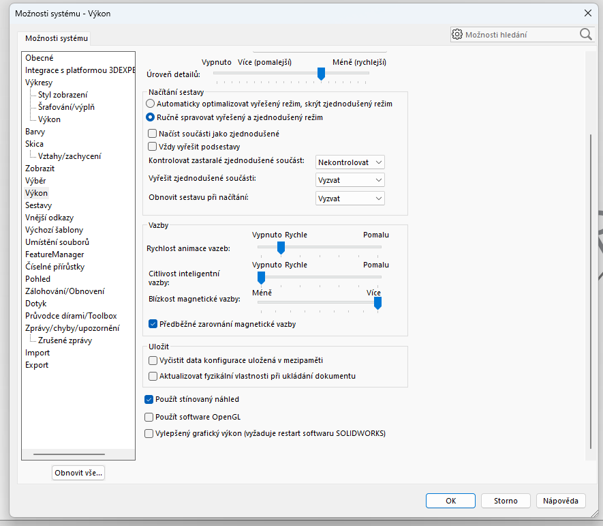Open Umístění souborů category

[57, 242]
